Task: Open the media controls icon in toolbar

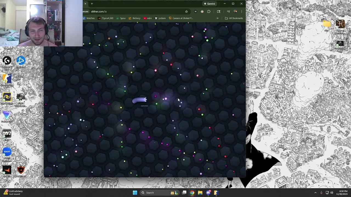Action: (x=228, y=11)
